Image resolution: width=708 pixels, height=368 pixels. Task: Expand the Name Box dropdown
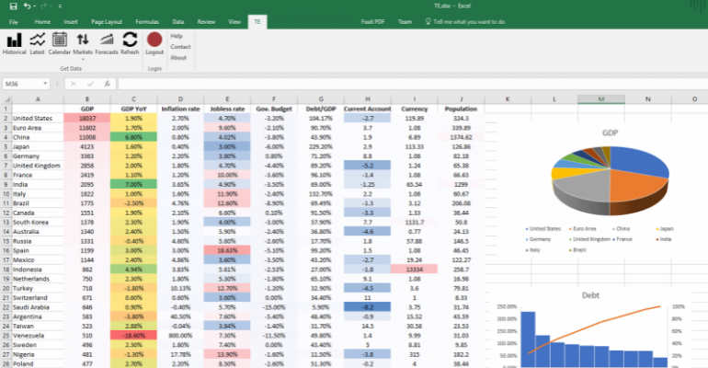[x=45, y=84]
